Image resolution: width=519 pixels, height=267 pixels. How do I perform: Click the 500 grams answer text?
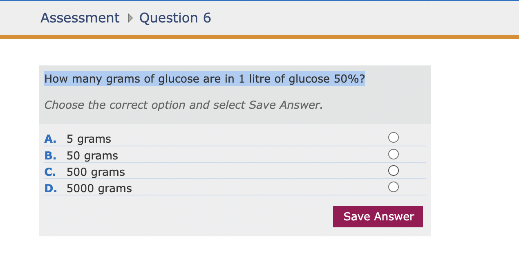[96, 172]
